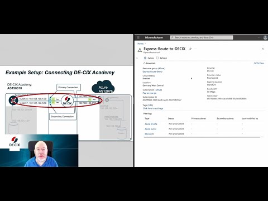
Task: Open the Azure portal hamburger menu
Action: (x=138, y=37)
